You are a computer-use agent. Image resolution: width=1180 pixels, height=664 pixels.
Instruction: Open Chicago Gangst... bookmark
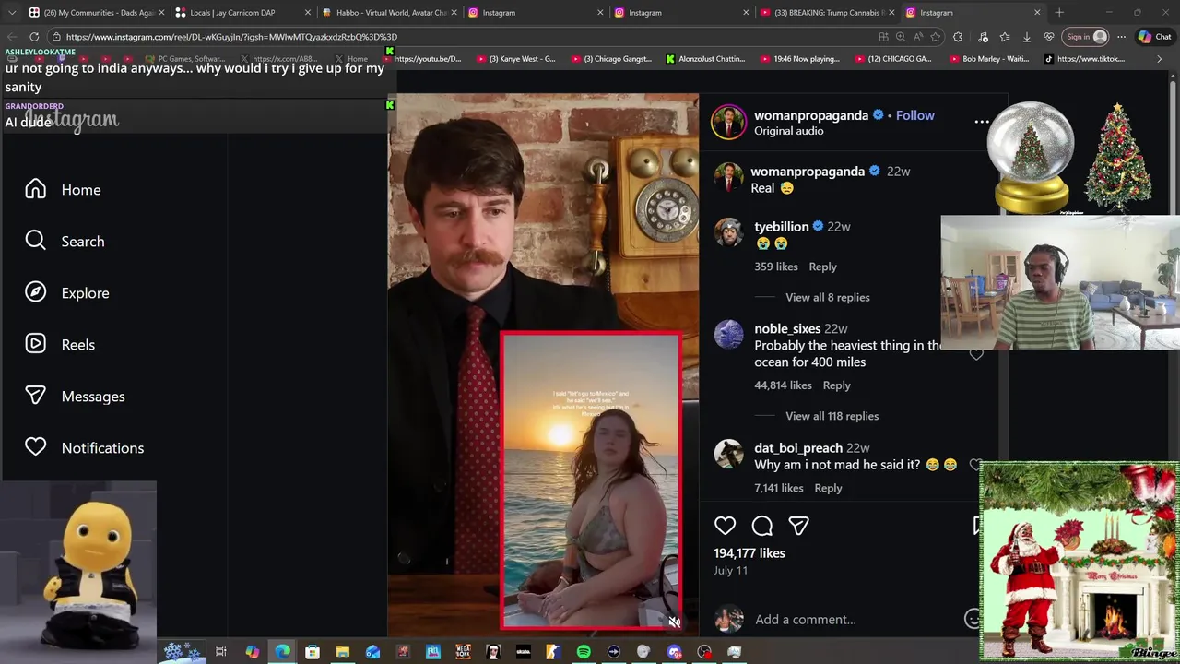(x=611, y=59)
